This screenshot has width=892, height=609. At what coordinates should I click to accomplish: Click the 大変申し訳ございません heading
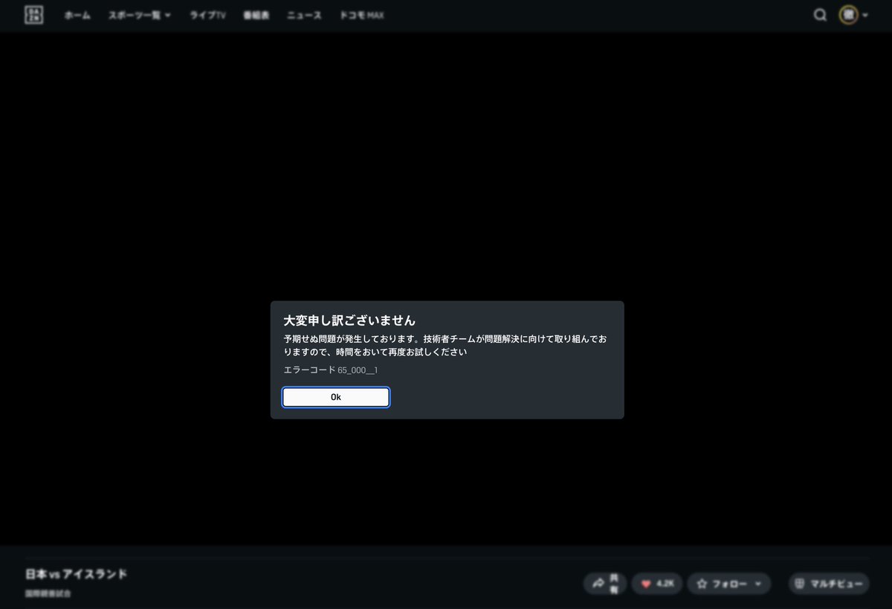click(x=349, y=320)
